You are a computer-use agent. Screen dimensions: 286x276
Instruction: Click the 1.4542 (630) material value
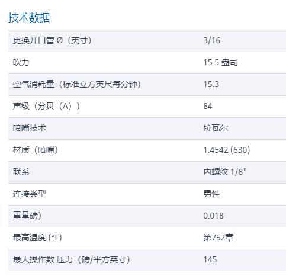click(227, 150)
